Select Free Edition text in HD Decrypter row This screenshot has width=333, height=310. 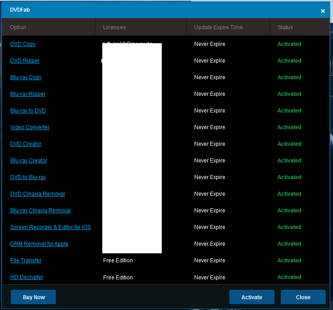pos(118,277)
